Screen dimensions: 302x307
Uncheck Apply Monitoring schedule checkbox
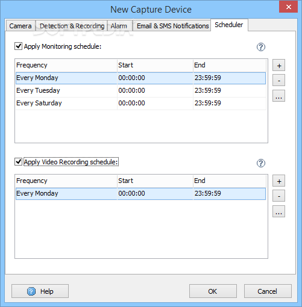pyautogui.click(x=18, y=46)
